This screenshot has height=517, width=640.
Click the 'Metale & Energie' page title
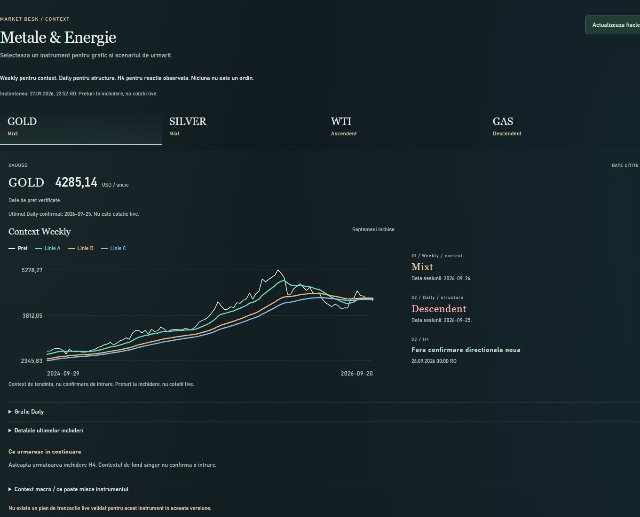[x=58, y=38]
